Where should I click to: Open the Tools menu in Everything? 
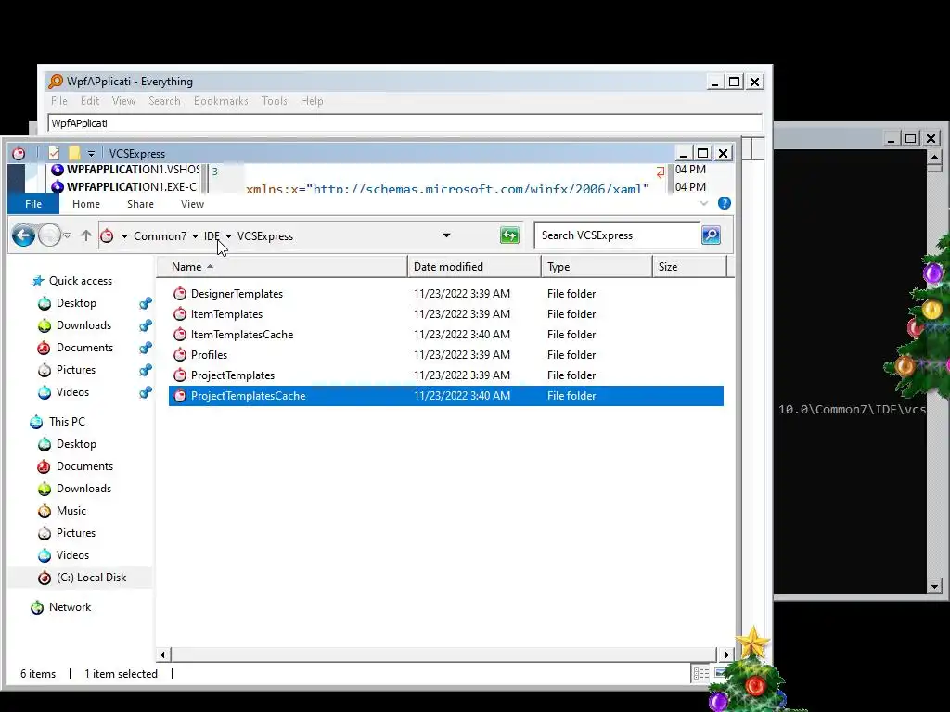275,101
